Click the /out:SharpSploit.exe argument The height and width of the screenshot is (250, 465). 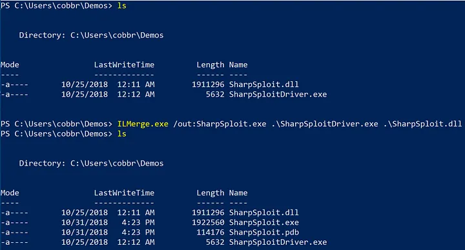pos(220,124)
